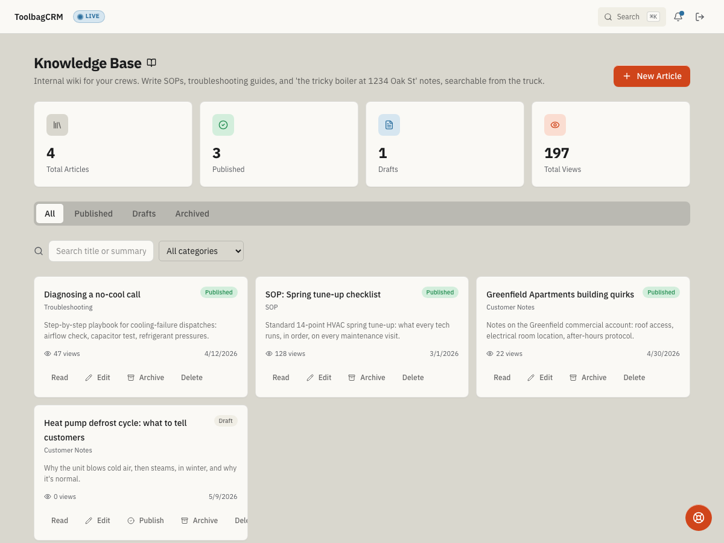The height and width of the screenshot is (543, 724).
Task: Click the Draft badge on Heat pump card
Action: (x=226, y=421)
